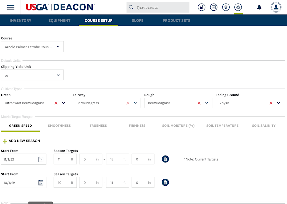This screenshot has height=204, width=287.
Task: Select the FIRMNESS metric tab
Action: click(x=137, y=126)
